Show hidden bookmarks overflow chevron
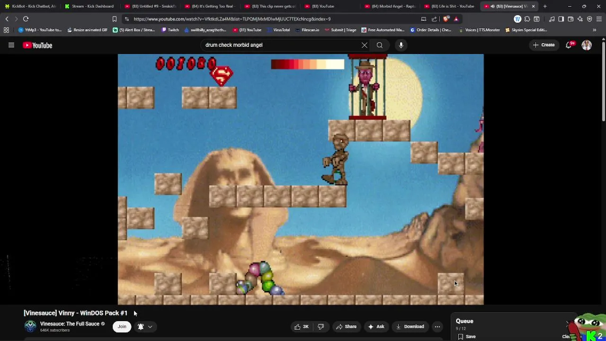 594,30
